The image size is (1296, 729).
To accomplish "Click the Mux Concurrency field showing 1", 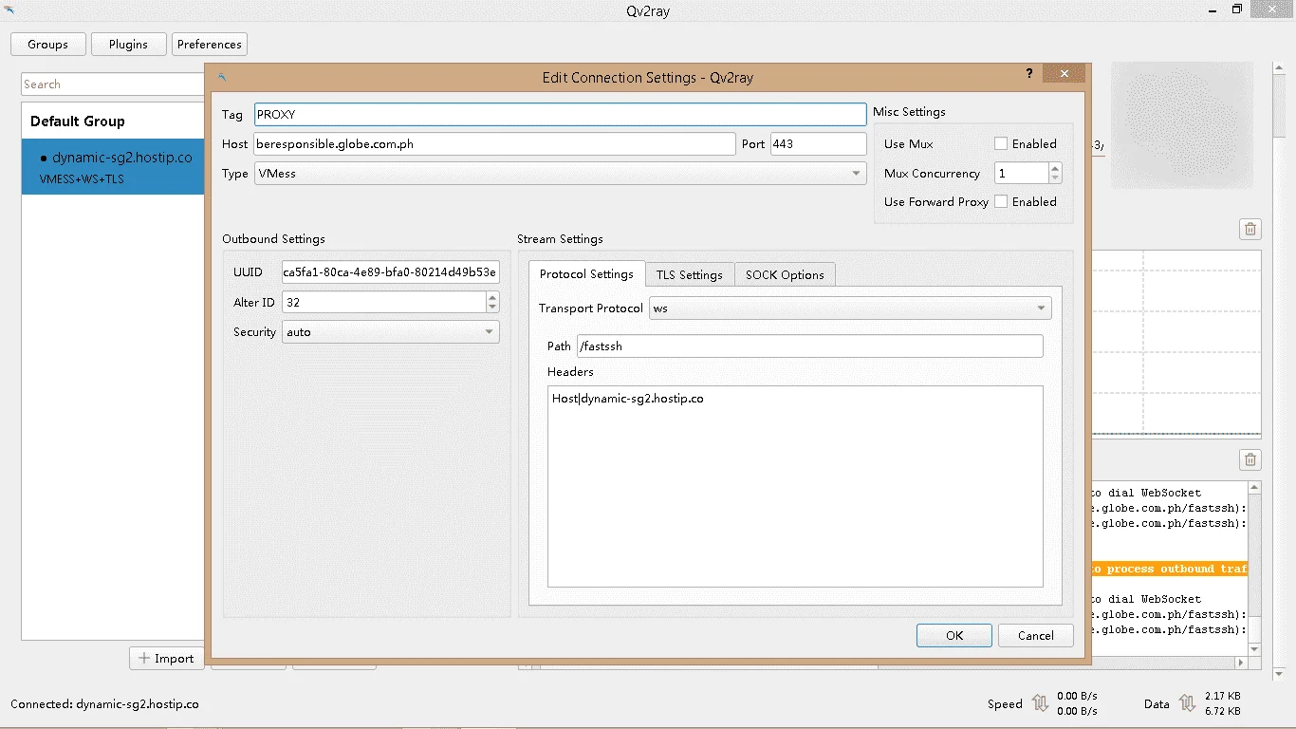I will (x=1022, y=174).
